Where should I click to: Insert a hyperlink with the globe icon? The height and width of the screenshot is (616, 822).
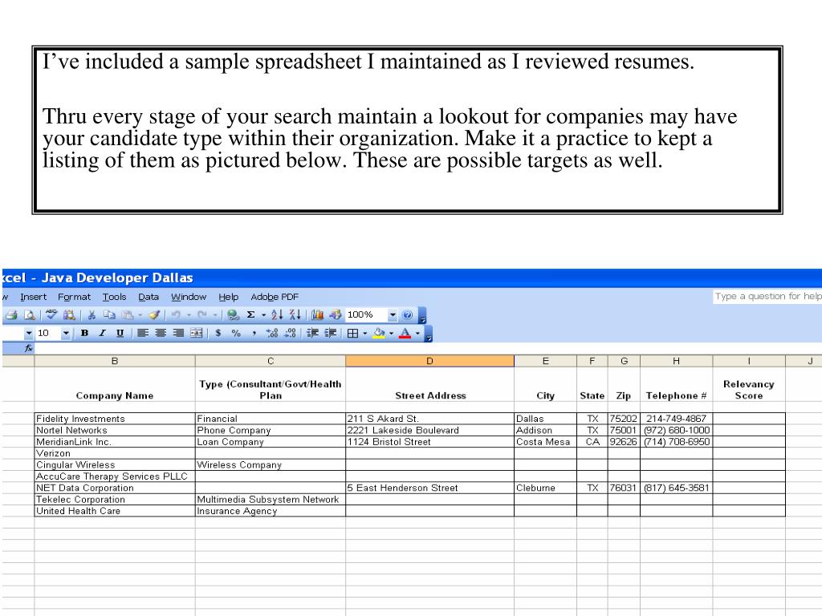click(x=234, y=314)
